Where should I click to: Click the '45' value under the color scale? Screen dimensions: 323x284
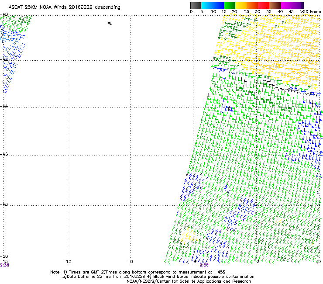click(291, 12)
